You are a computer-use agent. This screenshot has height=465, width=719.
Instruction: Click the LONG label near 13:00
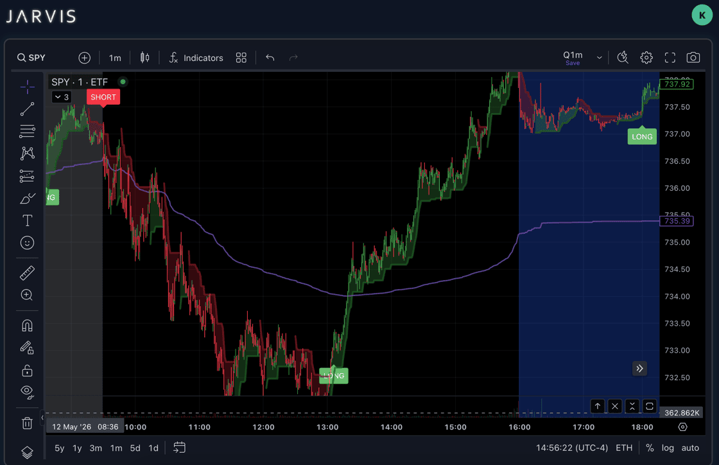(x=333, y=376)
